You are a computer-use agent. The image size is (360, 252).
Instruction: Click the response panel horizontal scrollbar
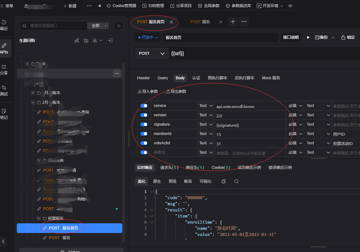click(x=318, y=247)
